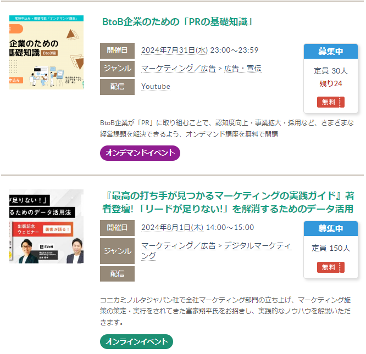
Task: Click the 募集中 badge for the 150人 event
Action: coord(330,229)
